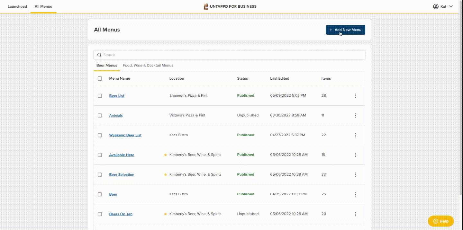Screen dimensions: 463x230
Task: Switch to Food, Wine & Cocktail Menus tab
Action: (148, 65)
